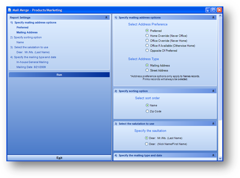Viewport: 240px width, 178px height.
Task: Click In-house General Mailing summary text
Action: pos(32,62)
